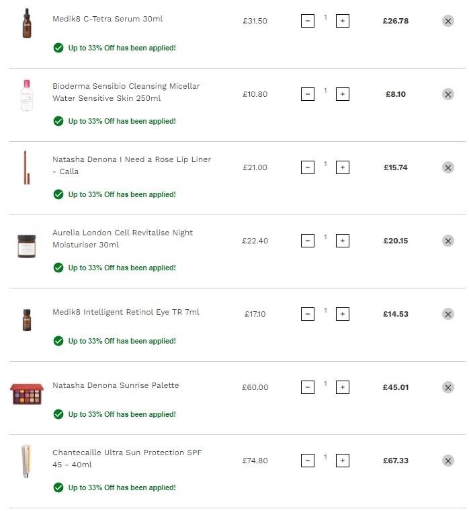Increase Sunrise Palette quantity by one
Screen dimensions: 469x511
(x=342, y=387)
